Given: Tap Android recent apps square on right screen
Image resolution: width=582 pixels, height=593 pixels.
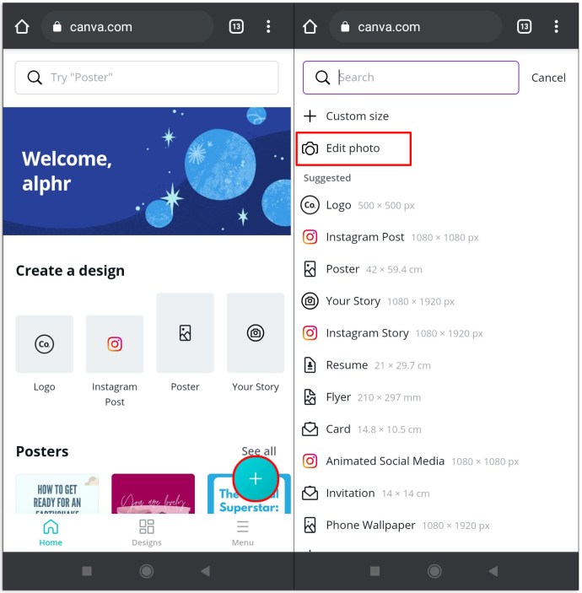Looking at the screenshot, I should click(x=375, y=571).
